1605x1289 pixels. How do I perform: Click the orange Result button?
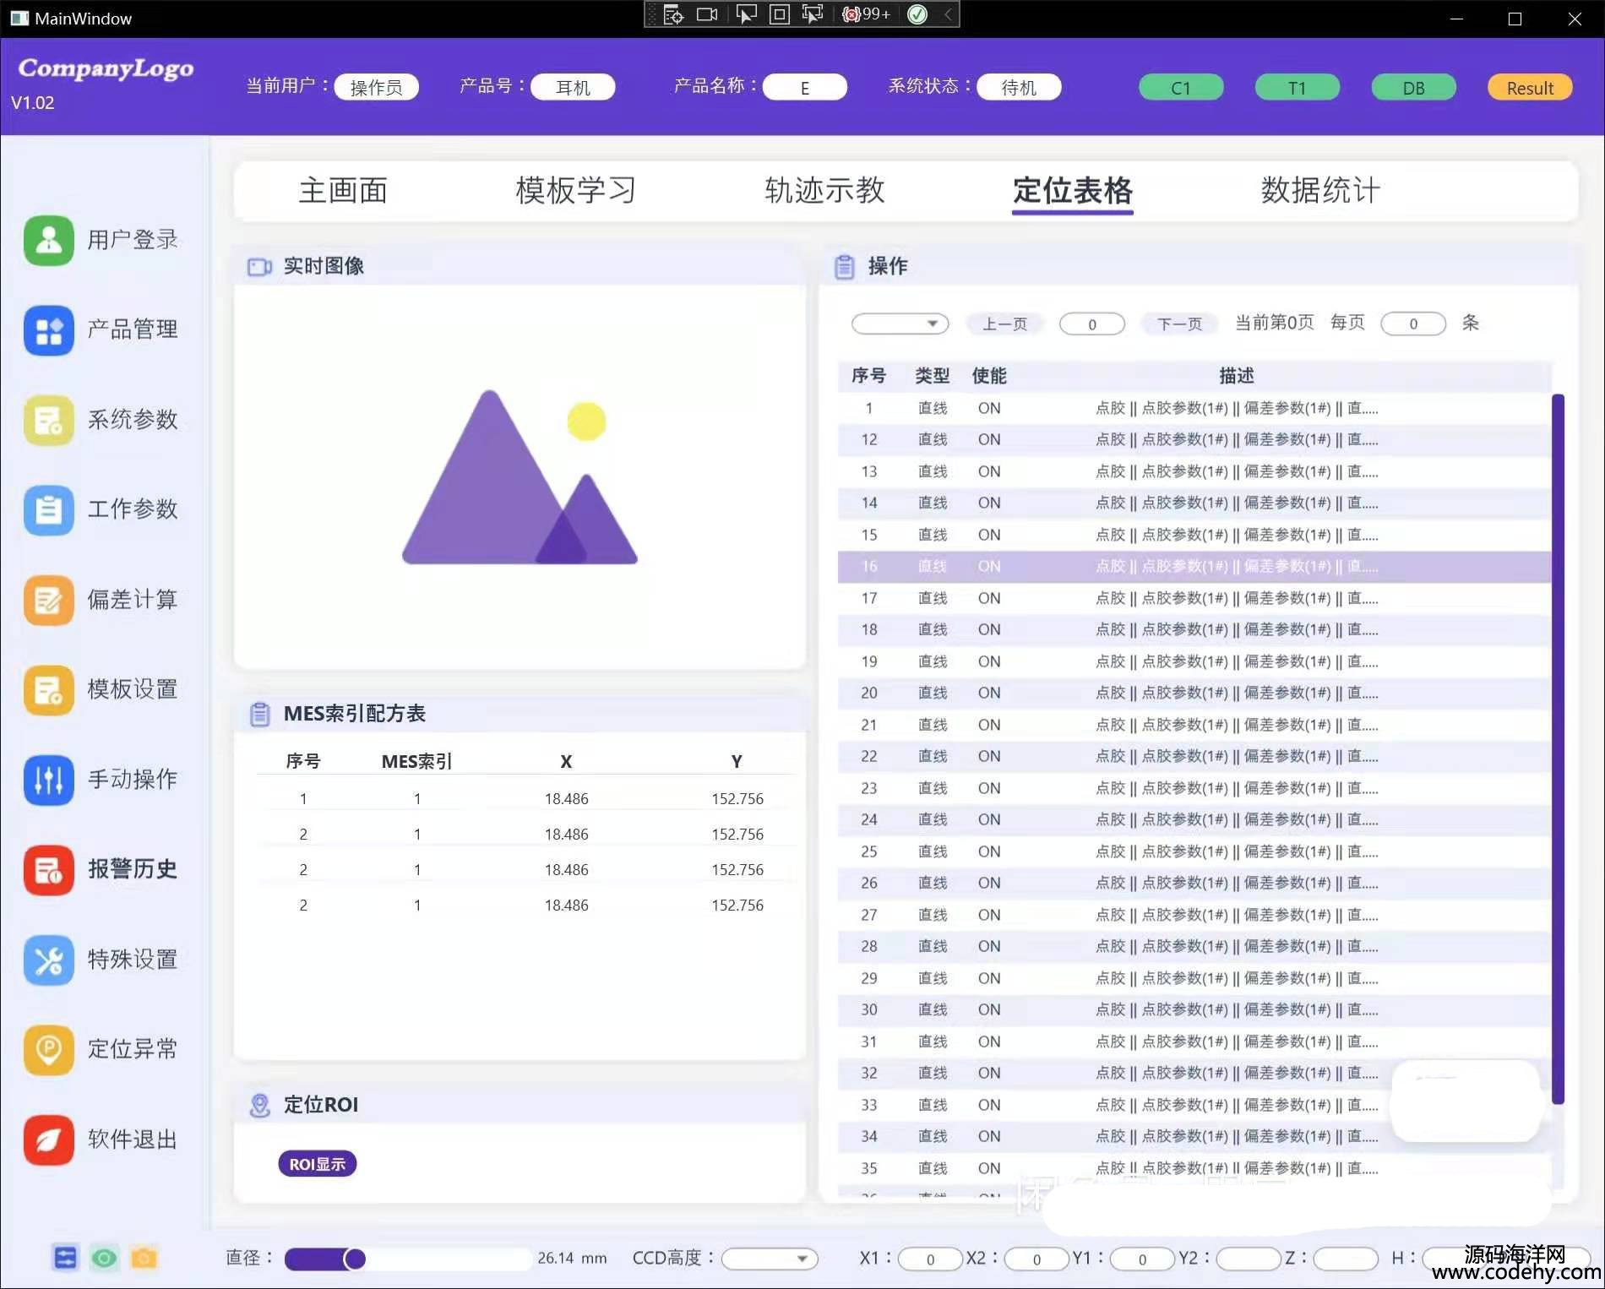1530,88
